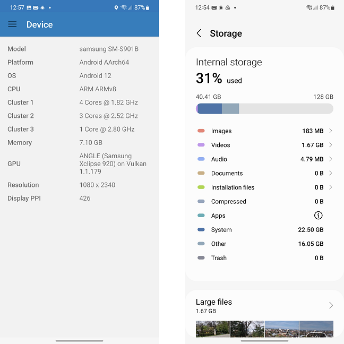Select the samsung SM-S901B model value
344x344 pixels.
[x=109, y=49]
